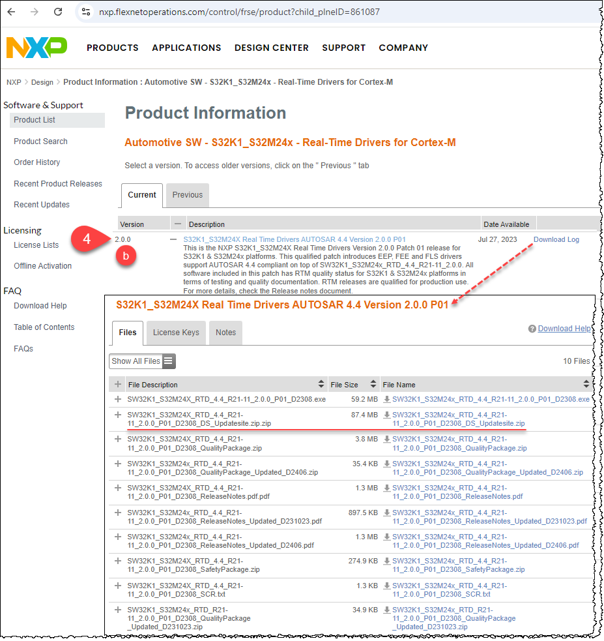Open the SUPPORT menu
This screenshot has height=641, width=604.
[x=344, y=48]
